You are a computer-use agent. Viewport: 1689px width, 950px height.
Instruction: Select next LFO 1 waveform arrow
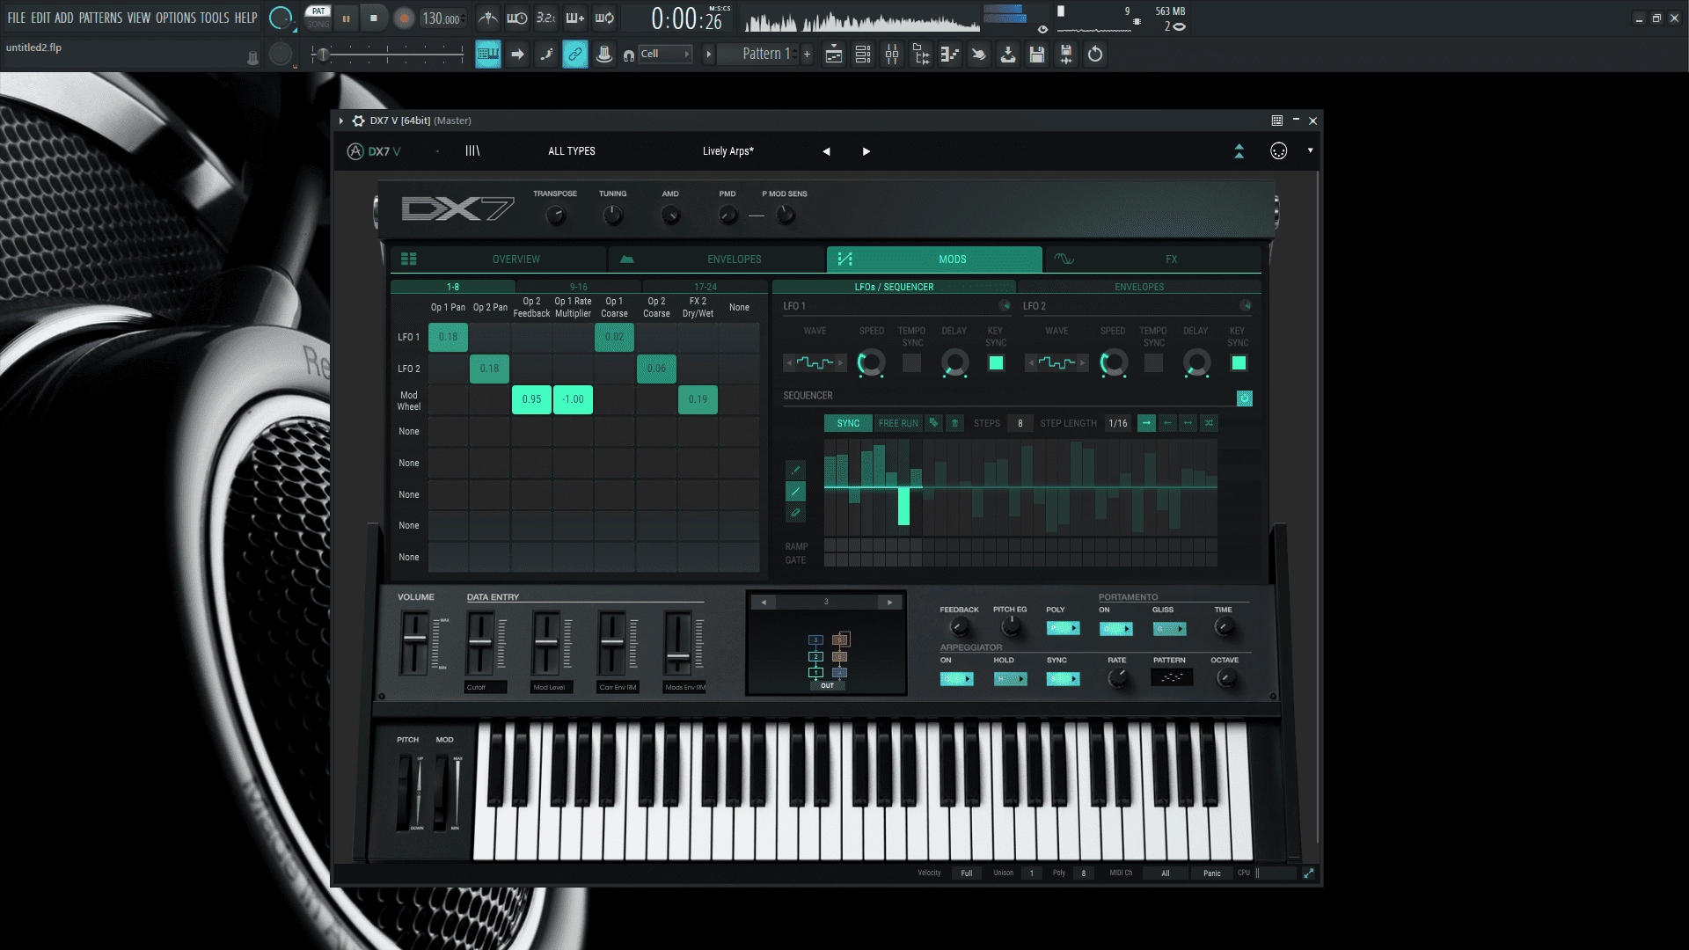[840, 362]
